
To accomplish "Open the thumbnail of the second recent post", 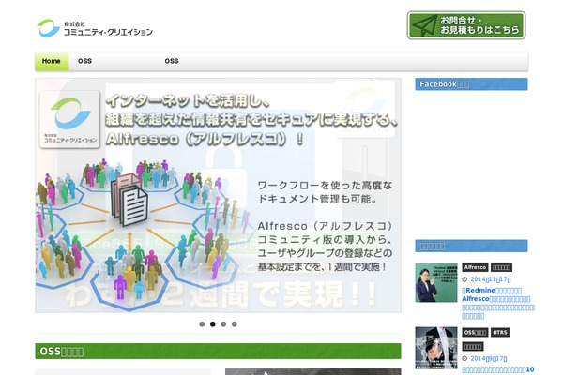I will point(436,348).
